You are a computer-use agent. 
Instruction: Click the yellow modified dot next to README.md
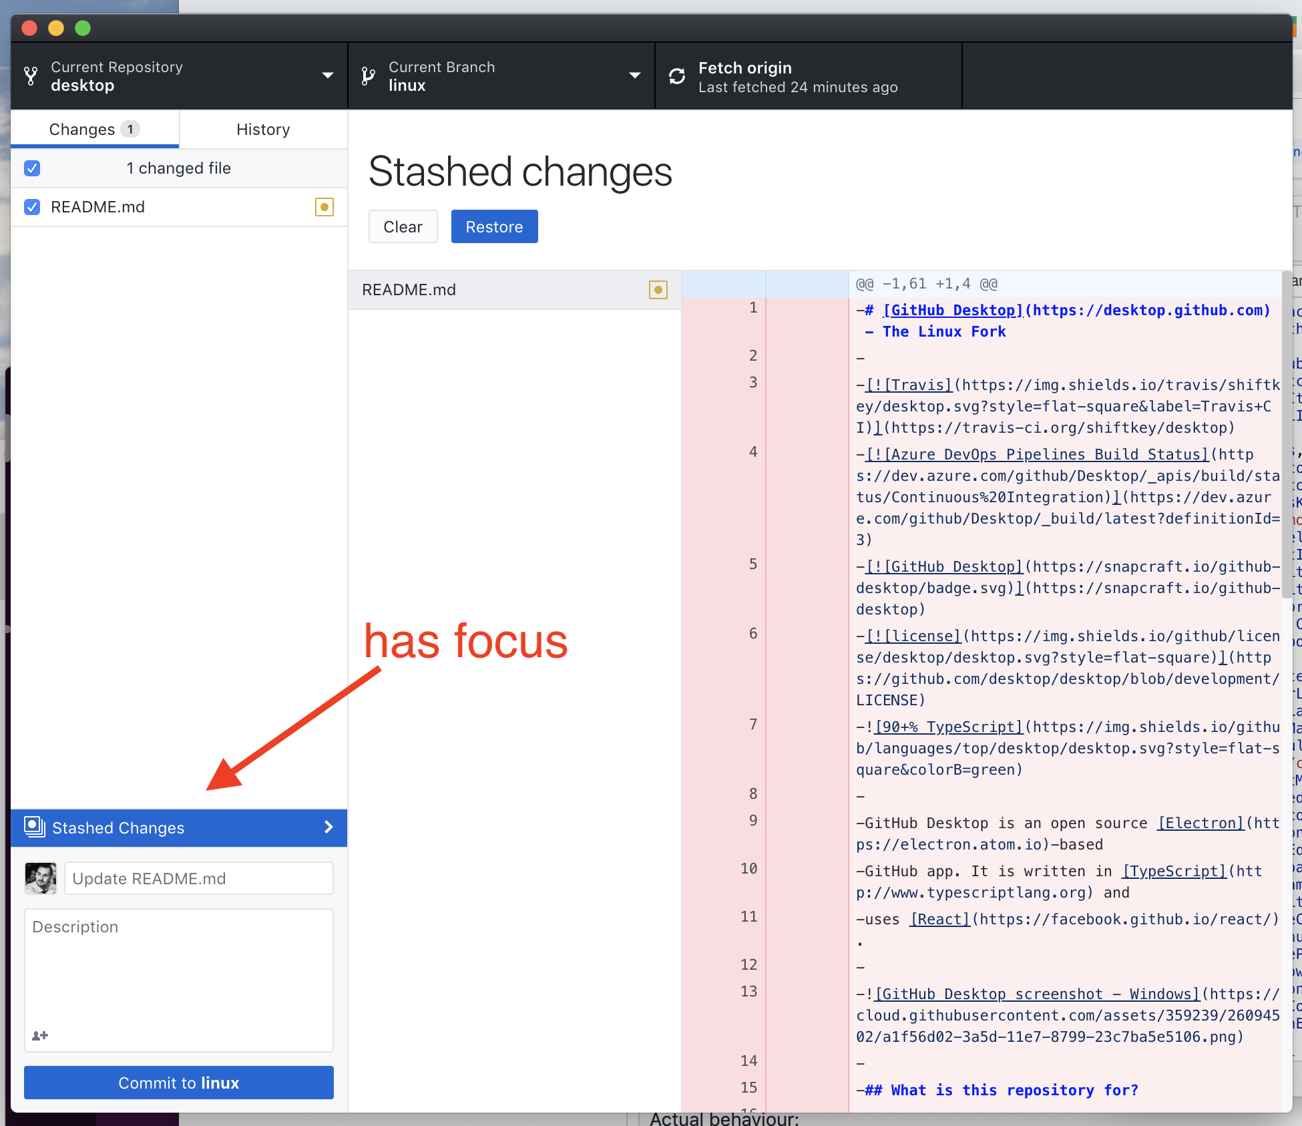(x=324, y=207)
